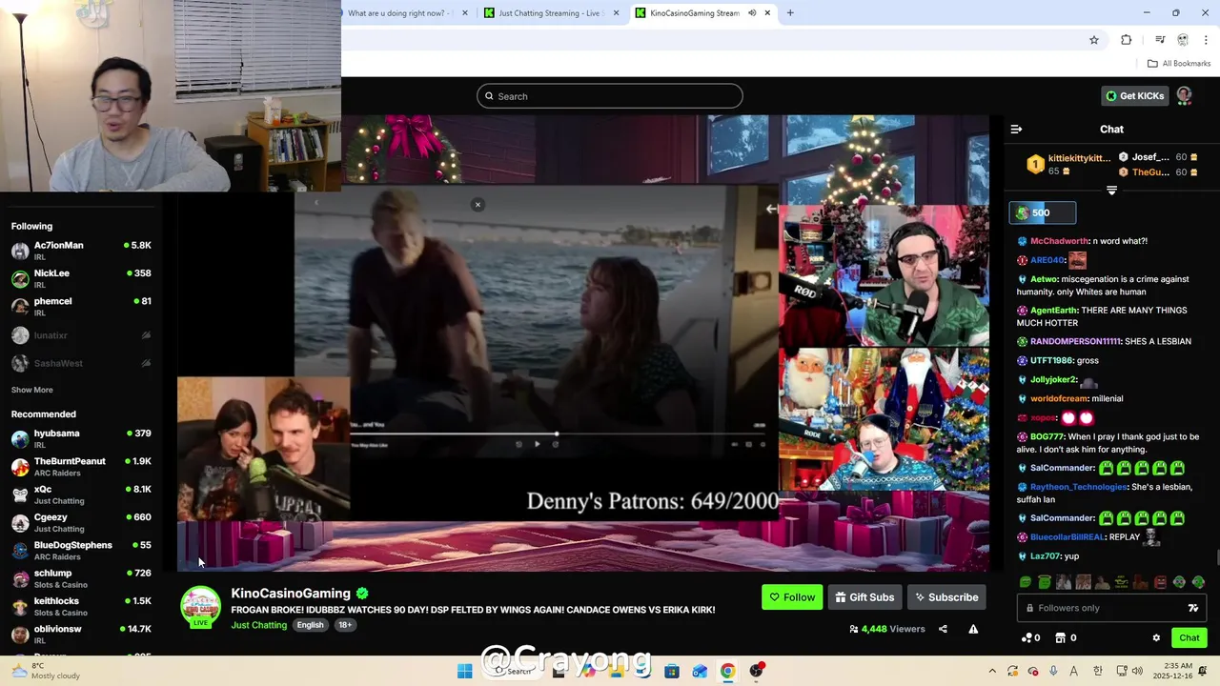Switch to Just Chatting Streaming tab

[551, 13]
